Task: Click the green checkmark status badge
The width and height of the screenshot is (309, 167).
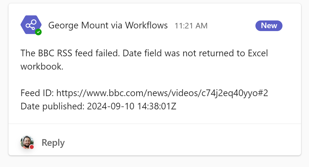Action: coord(38,32)
